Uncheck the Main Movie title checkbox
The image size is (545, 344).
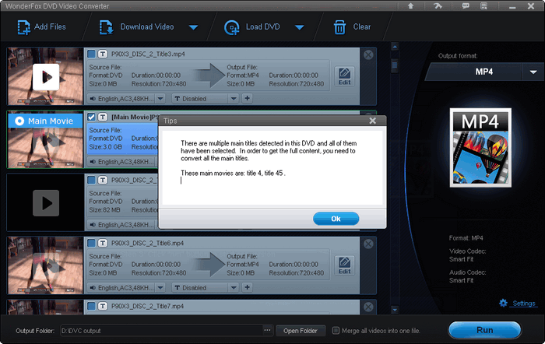click(x=91, y=117)
